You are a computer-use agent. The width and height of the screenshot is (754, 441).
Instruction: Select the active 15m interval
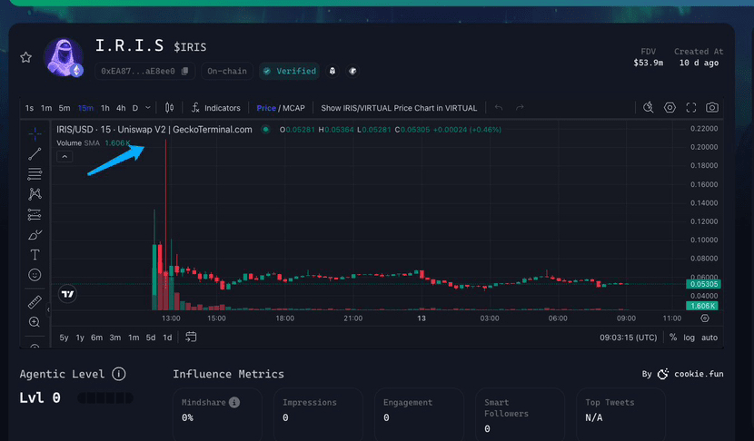pyautogui.click(x=85, y=108)
